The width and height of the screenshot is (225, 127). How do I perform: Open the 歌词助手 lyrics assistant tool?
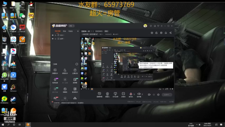[75, 90]
